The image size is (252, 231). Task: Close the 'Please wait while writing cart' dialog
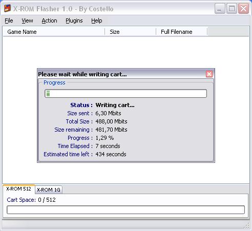point(209,74)
